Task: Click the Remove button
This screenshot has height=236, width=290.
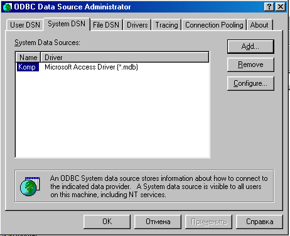Action: [x=250, y=64]
